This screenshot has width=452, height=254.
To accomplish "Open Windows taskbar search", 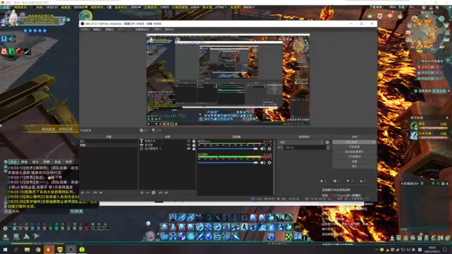I will tap(16, 249).
